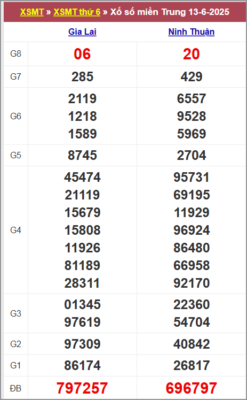Open the XSMT link in header
This screenshot has width=247, height=400.
[x=32, y=12]
